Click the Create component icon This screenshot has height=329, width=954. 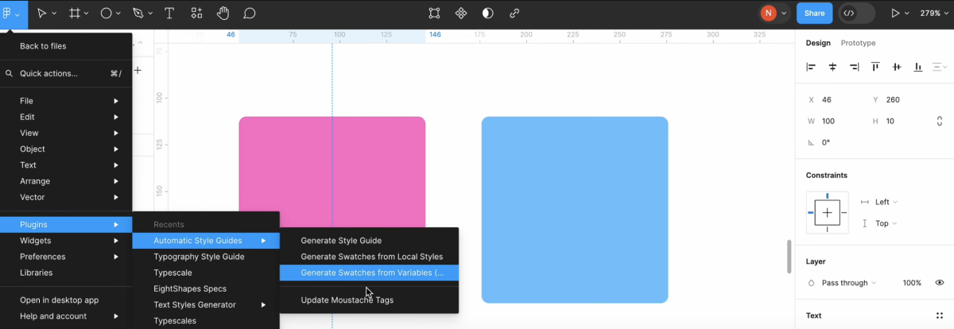click(461, 14)
